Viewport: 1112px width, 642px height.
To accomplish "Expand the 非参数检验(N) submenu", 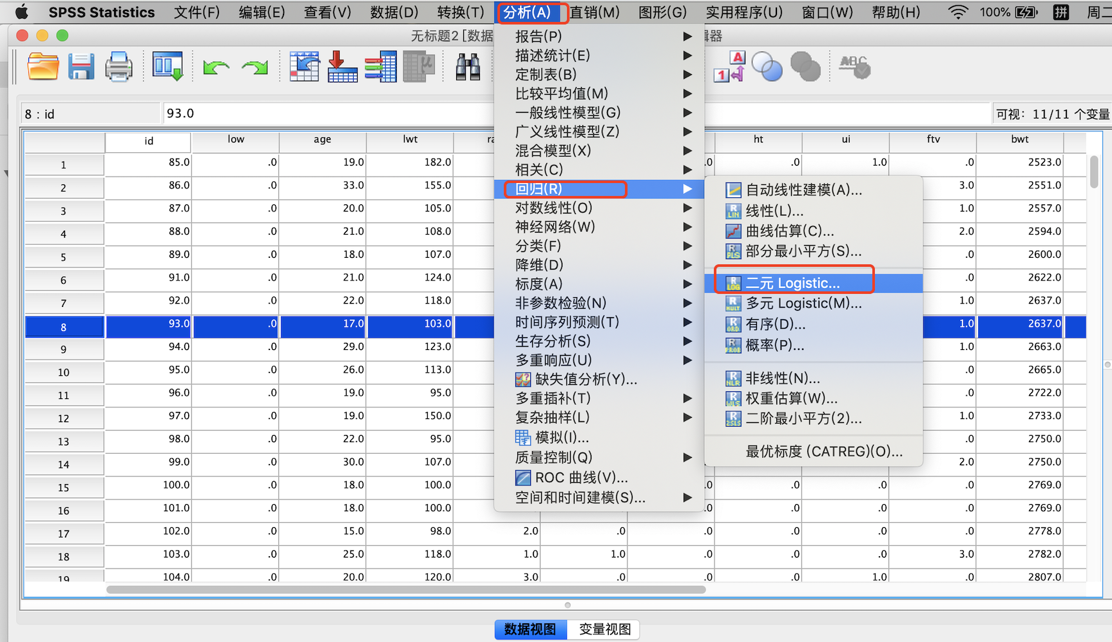I will (599, 303).
